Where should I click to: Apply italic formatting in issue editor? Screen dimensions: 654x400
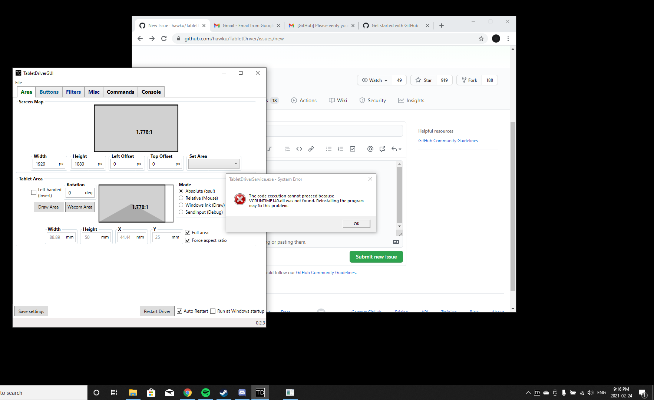click(x=270, y=149)
